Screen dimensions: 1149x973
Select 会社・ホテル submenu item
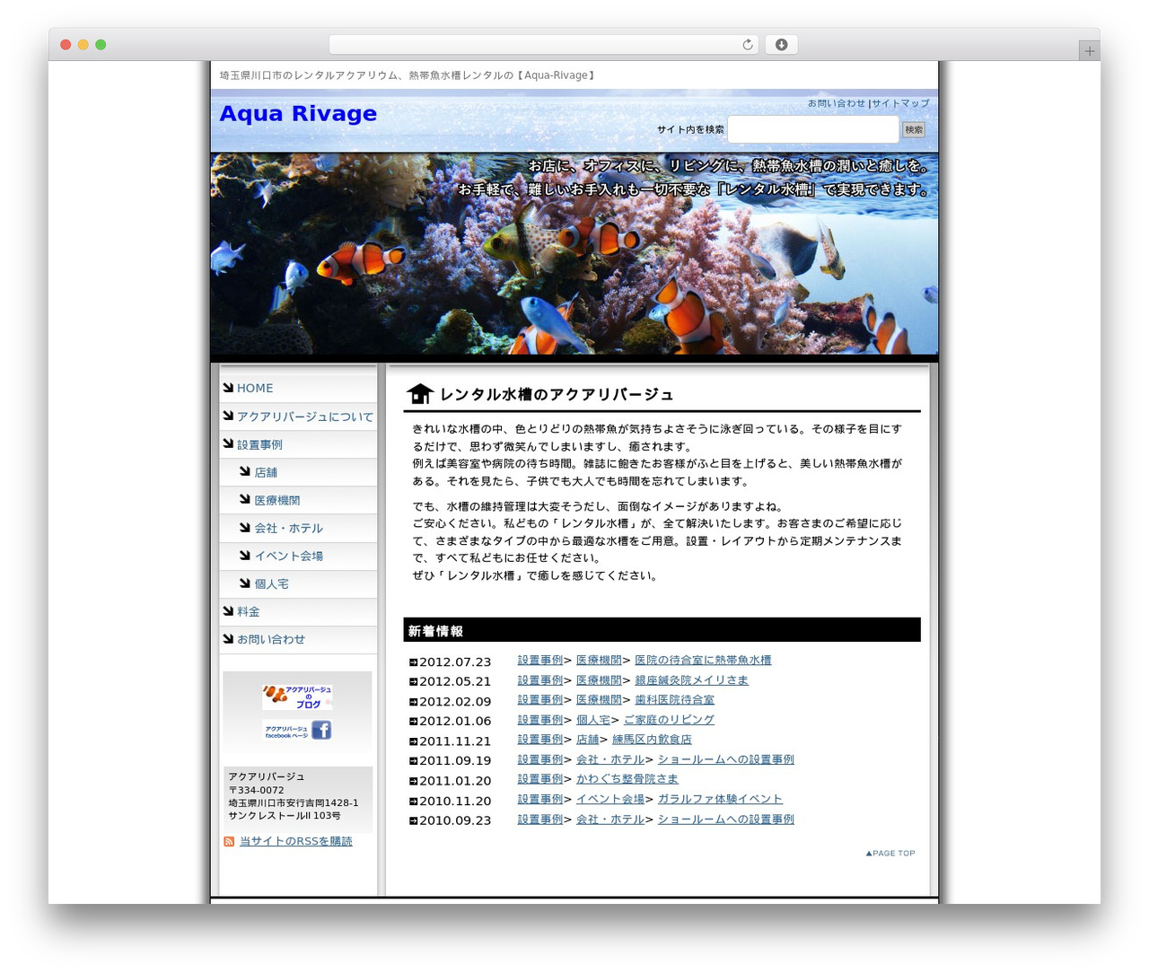[288, 528]
